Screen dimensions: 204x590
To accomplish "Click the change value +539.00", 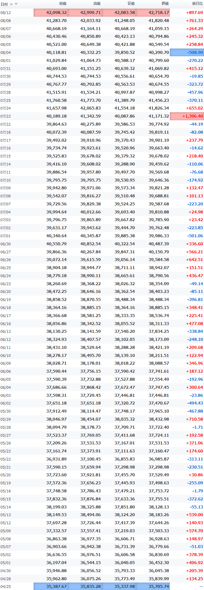I will click(x=194, y=515).
